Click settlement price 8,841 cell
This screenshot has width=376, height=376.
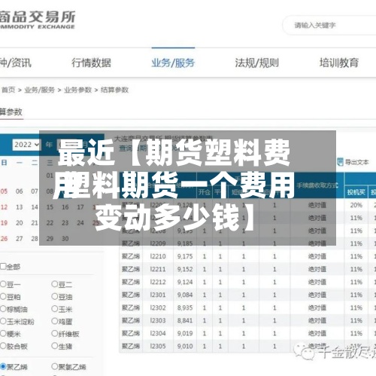[185, 321]
